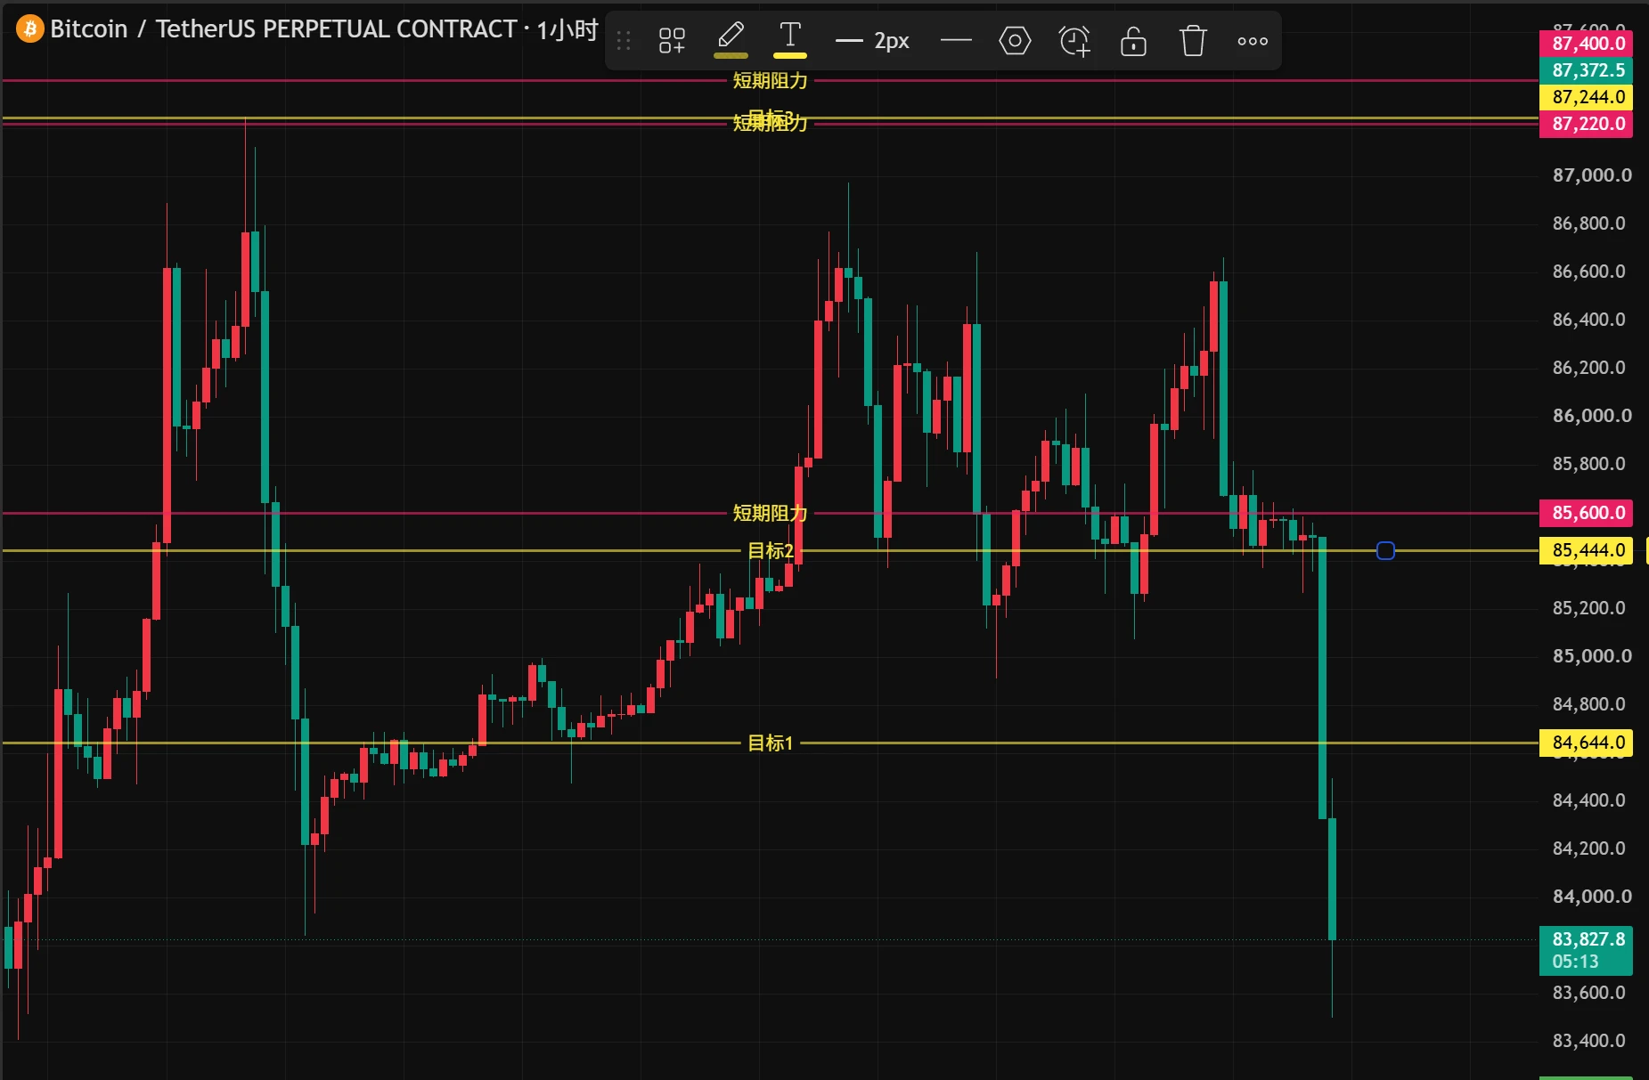The image size is (1649, 1080).
Task: Select 短期阻力 label on the 85,600 line
Action: [770, 513]
